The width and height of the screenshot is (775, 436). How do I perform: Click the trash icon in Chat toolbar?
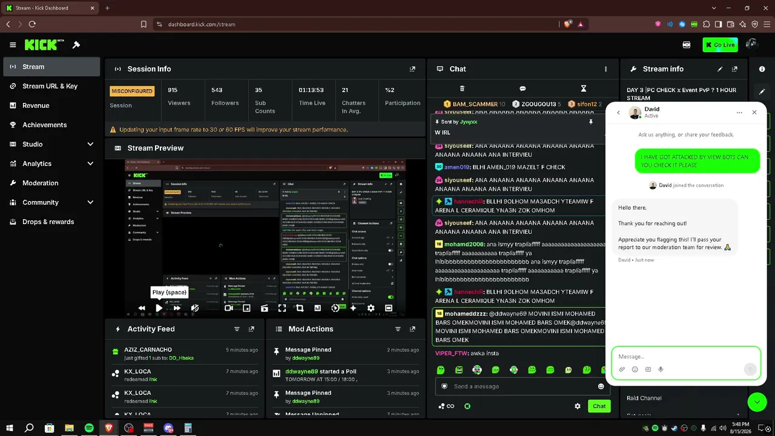point(462,88)
